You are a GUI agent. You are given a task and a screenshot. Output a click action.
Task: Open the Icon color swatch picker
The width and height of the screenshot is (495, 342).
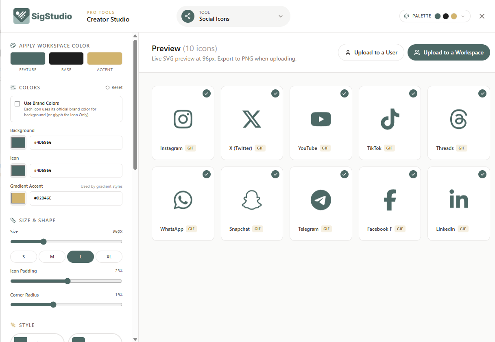click(x=18, y=171)
